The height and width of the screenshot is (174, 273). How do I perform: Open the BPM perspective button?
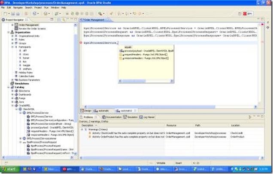(x=248, y=14)
